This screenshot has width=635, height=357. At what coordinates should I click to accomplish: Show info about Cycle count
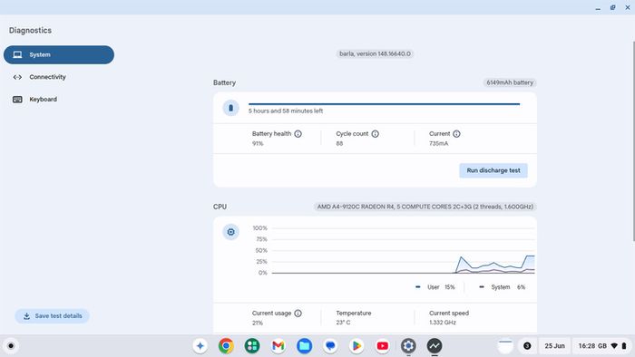pos(375,134)
